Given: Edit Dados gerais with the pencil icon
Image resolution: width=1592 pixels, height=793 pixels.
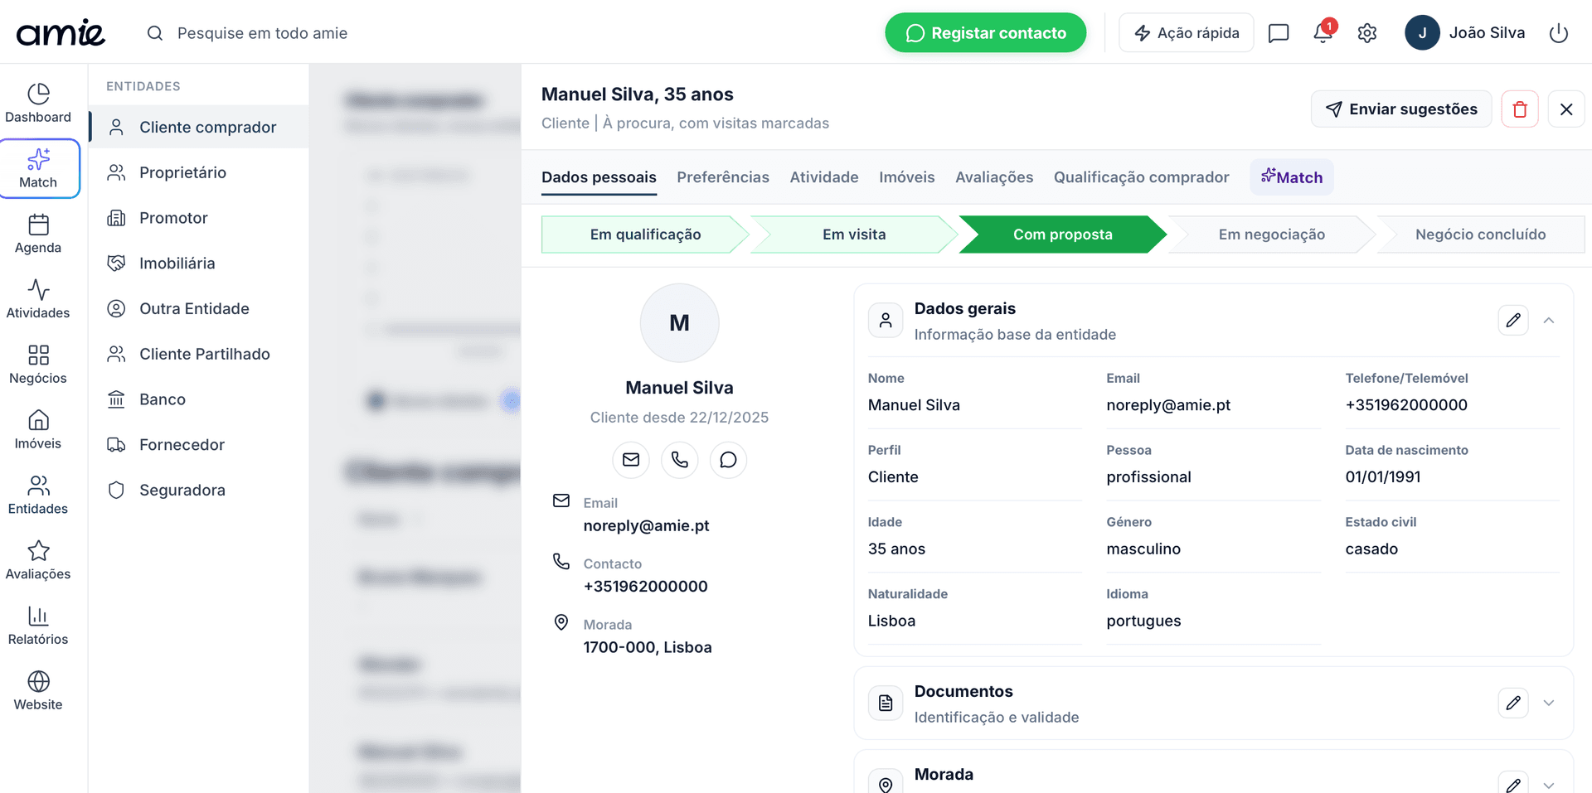Looking at the screenshot, I should [1513, 321].
